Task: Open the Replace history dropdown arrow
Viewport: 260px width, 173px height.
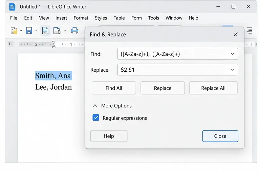Action: [x=233, y=70]
